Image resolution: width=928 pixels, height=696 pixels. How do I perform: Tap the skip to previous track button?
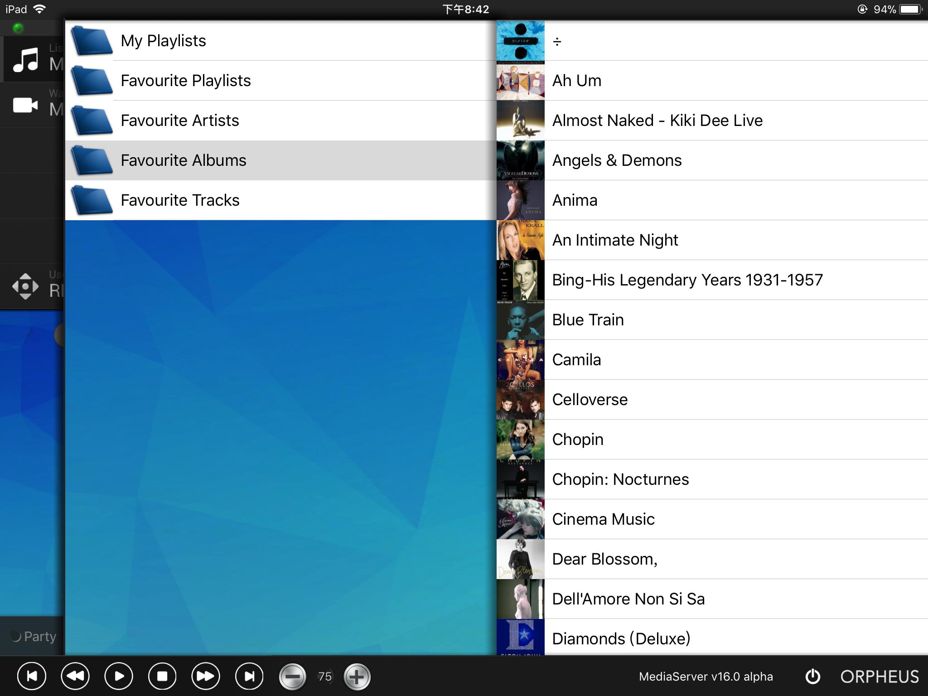32,677
